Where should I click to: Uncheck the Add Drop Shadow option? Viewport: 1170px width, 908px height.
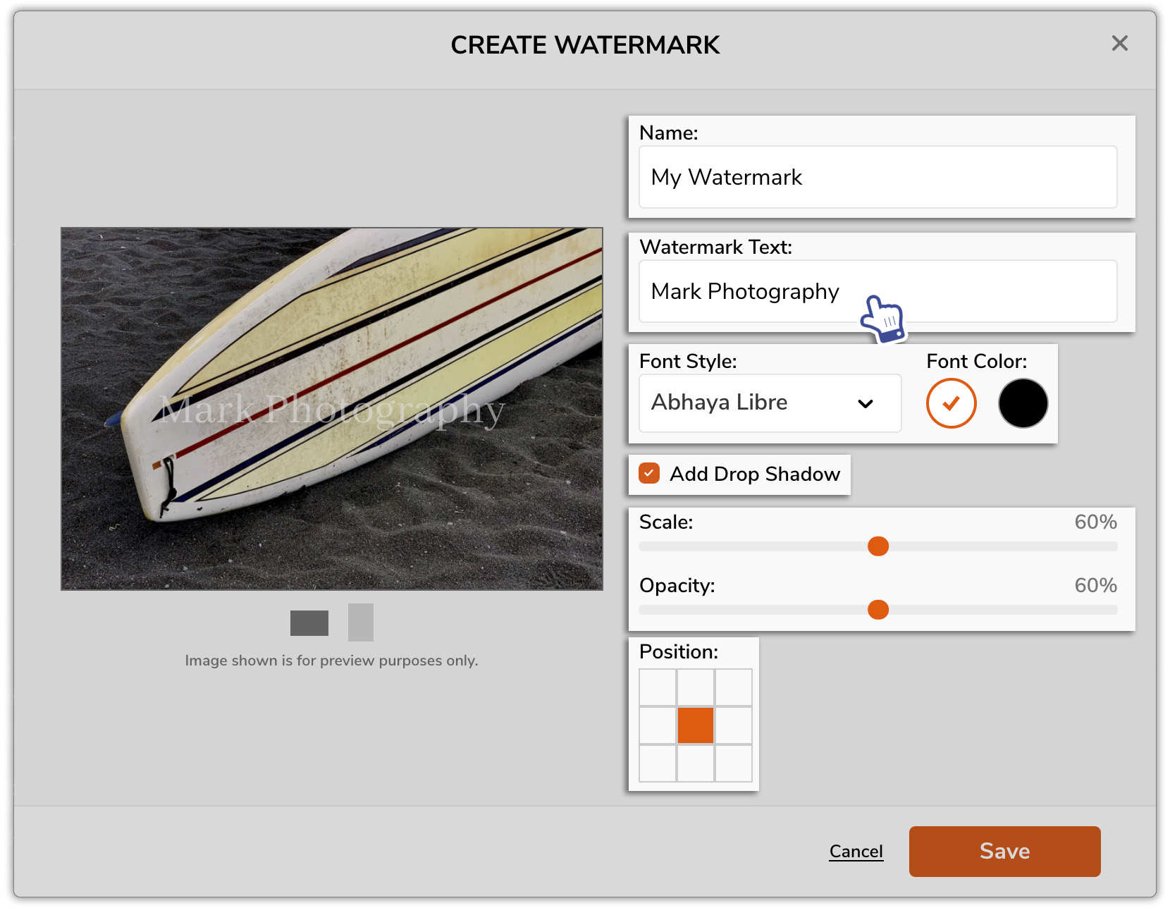point(648,474)
